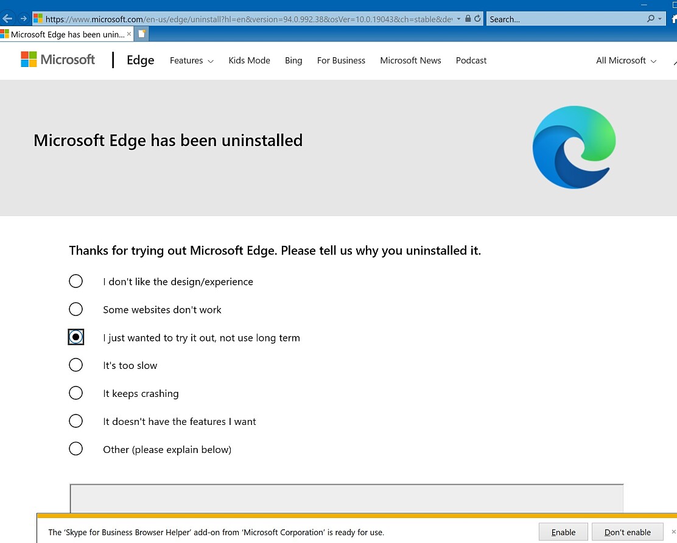Select 'I don't like the design/experience' radio

(x=75, y=281)
